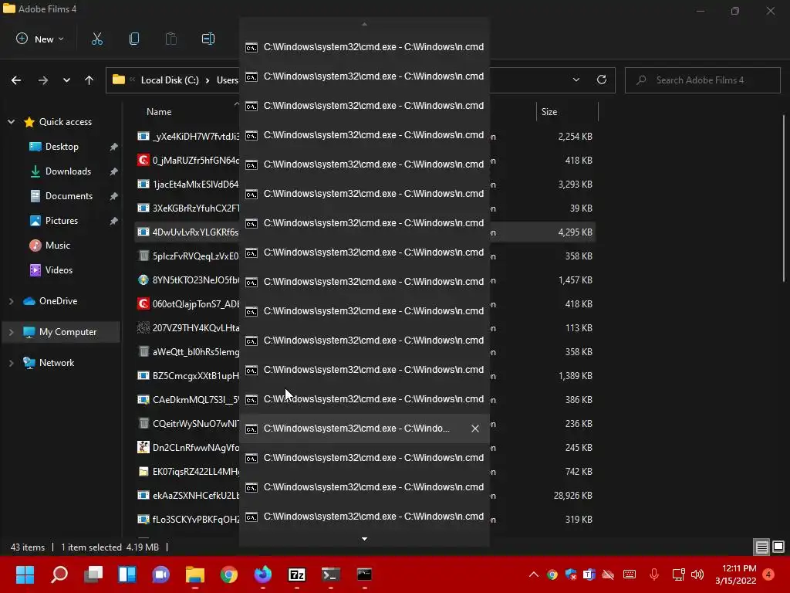Viewport: 790px width, 593px height.
Task: Go back with the left arrow
Action: click(16, 80)
